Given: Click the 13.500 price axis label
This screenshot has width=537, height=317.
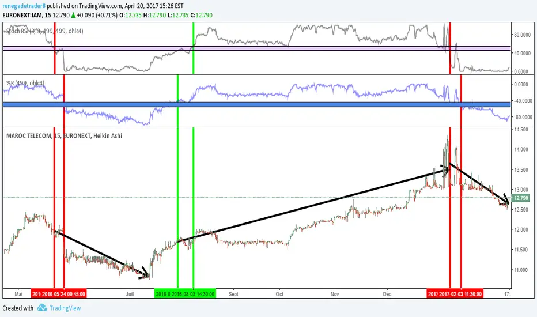Looking at the screenshot, I should [x=521, y=170].
